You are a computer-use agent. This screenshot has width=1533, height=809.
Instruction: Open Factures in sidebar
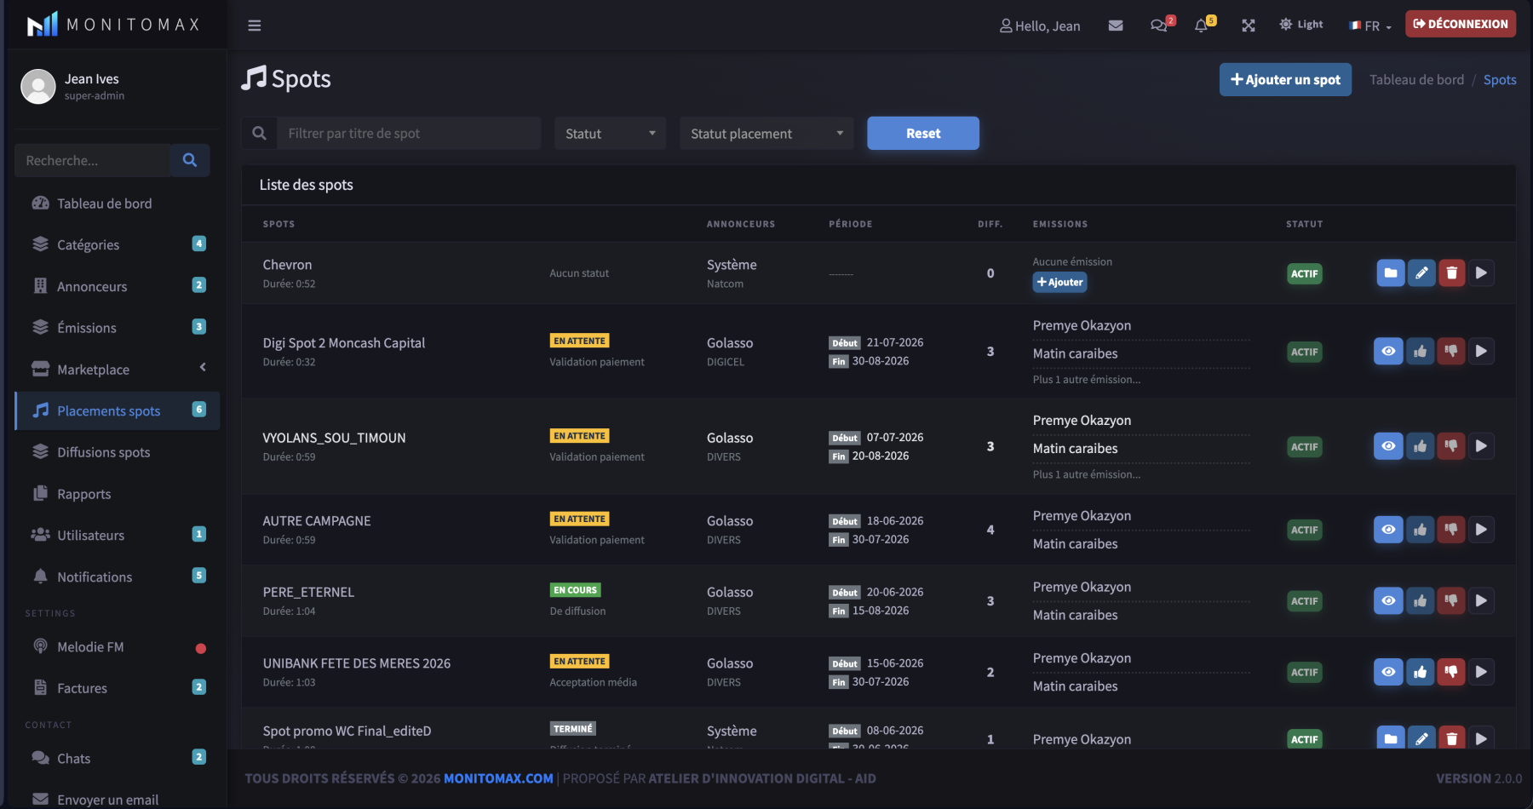click(x=118, y=688)
